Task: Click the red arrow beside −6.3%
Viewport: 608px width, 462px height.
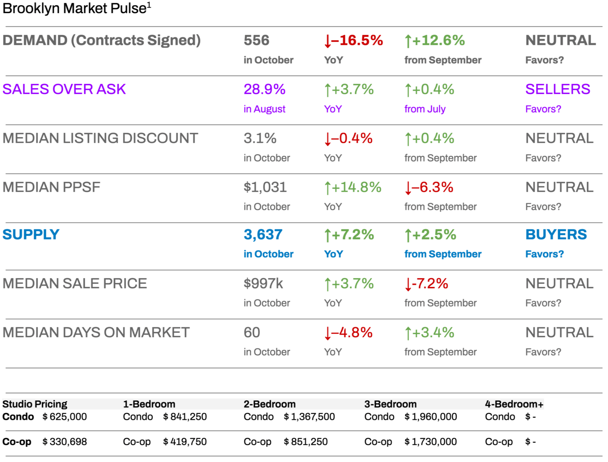Action: click(x=408, y=188)
